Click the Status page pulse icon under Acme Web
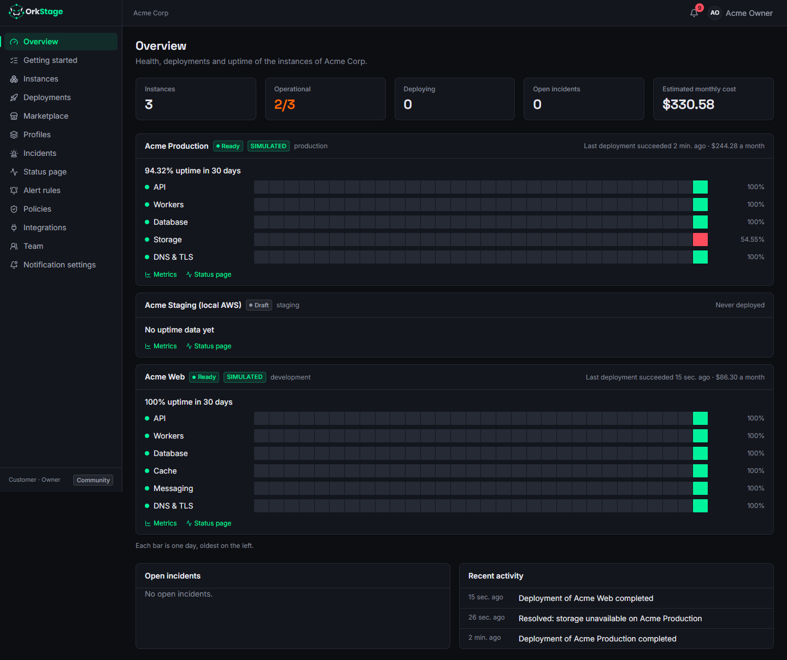The image size is (787, 660). point(189,523)
